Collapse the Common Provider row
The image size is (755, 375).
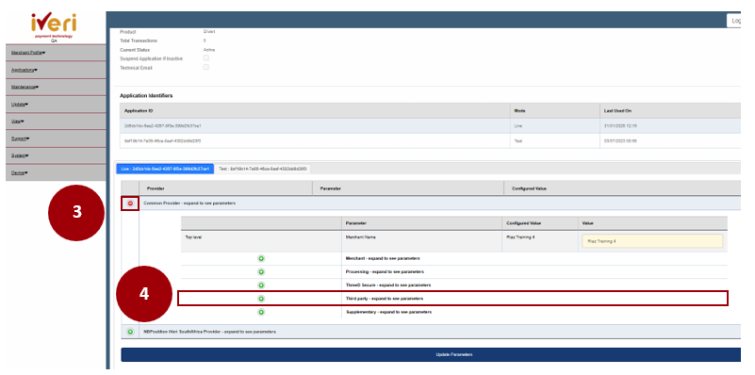(x=130, y=204)
